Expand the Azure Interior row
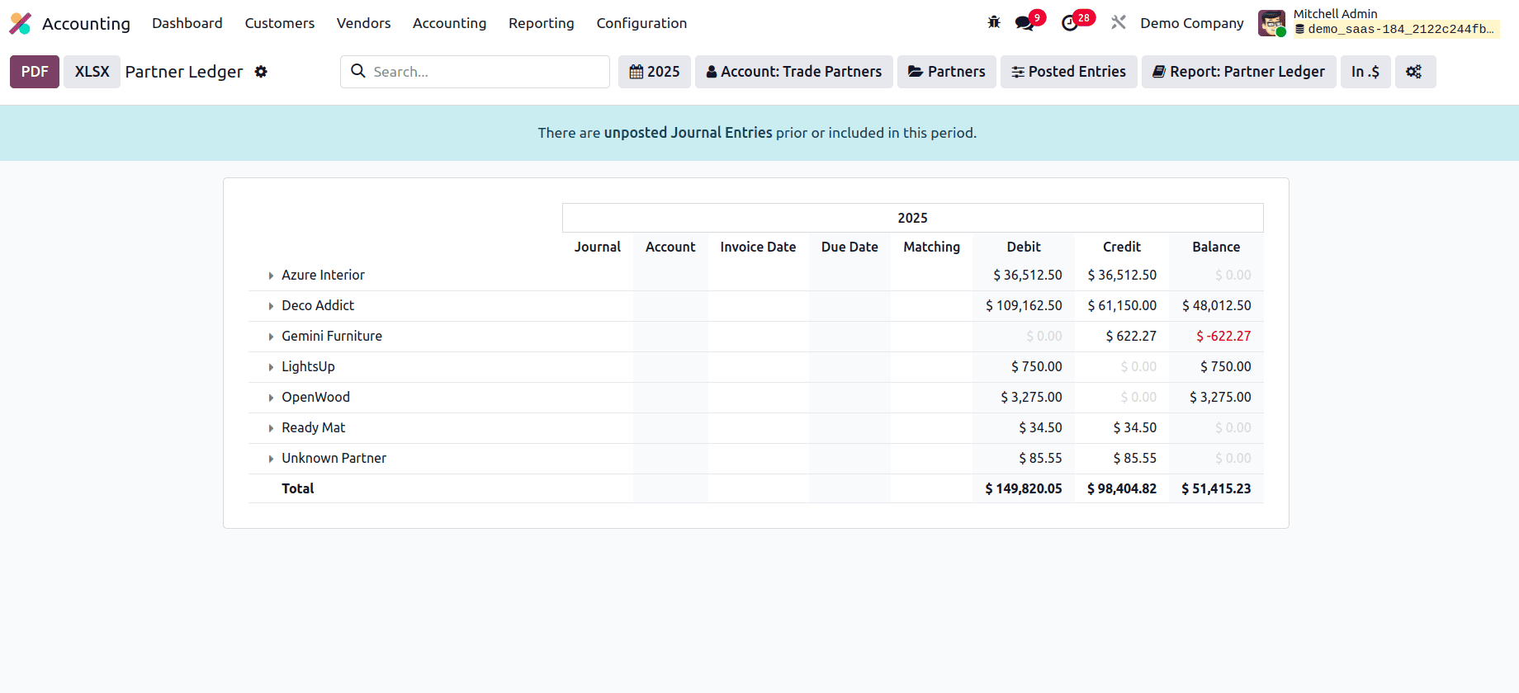Viewport: 1519px width, 693px height. pos(271,276)
